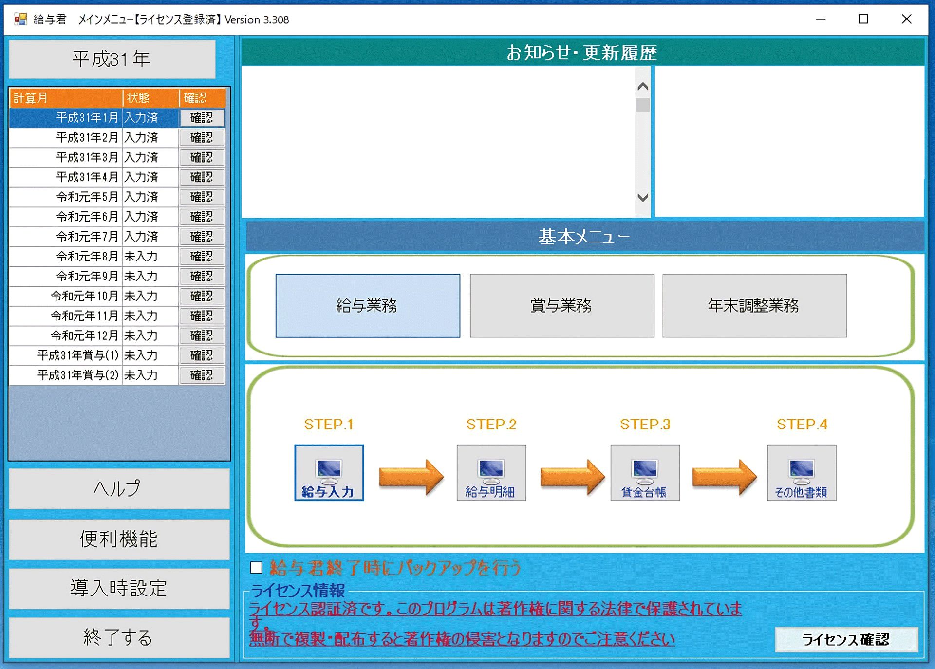Click 確認 for 平成31年4月
935x669 pixels.
202,177
